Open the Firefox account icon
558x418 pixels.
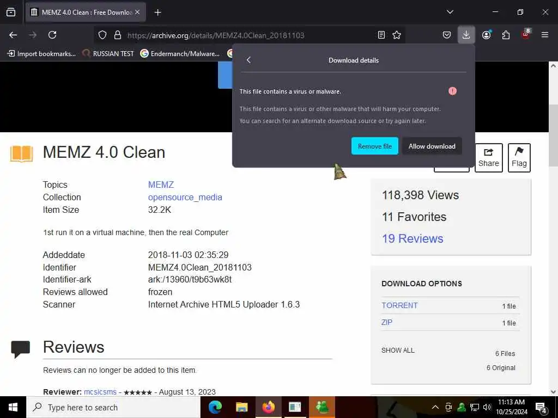coord(486,35)
